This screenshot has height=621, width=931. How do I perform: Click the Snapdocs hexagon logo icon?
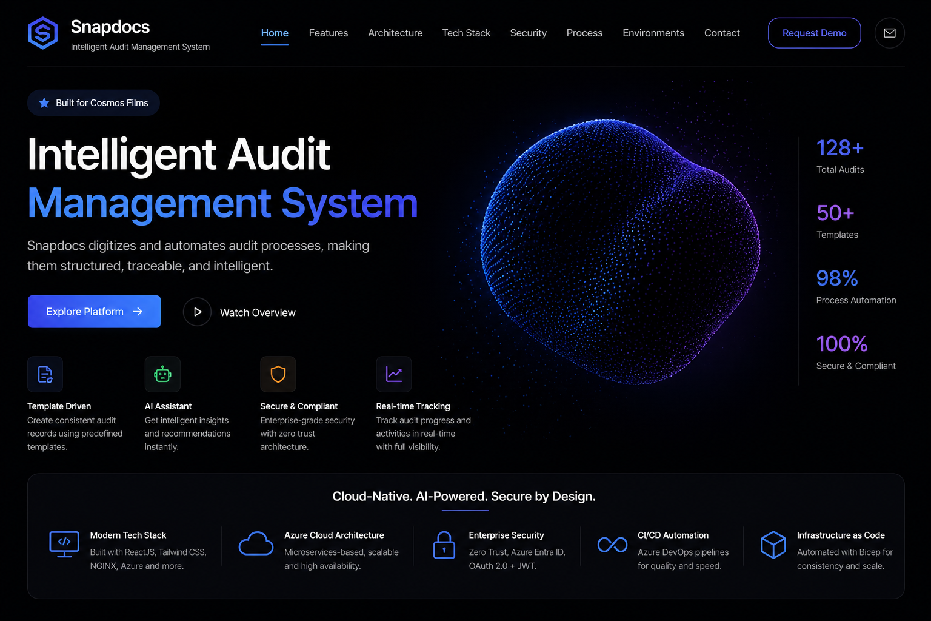43,33
